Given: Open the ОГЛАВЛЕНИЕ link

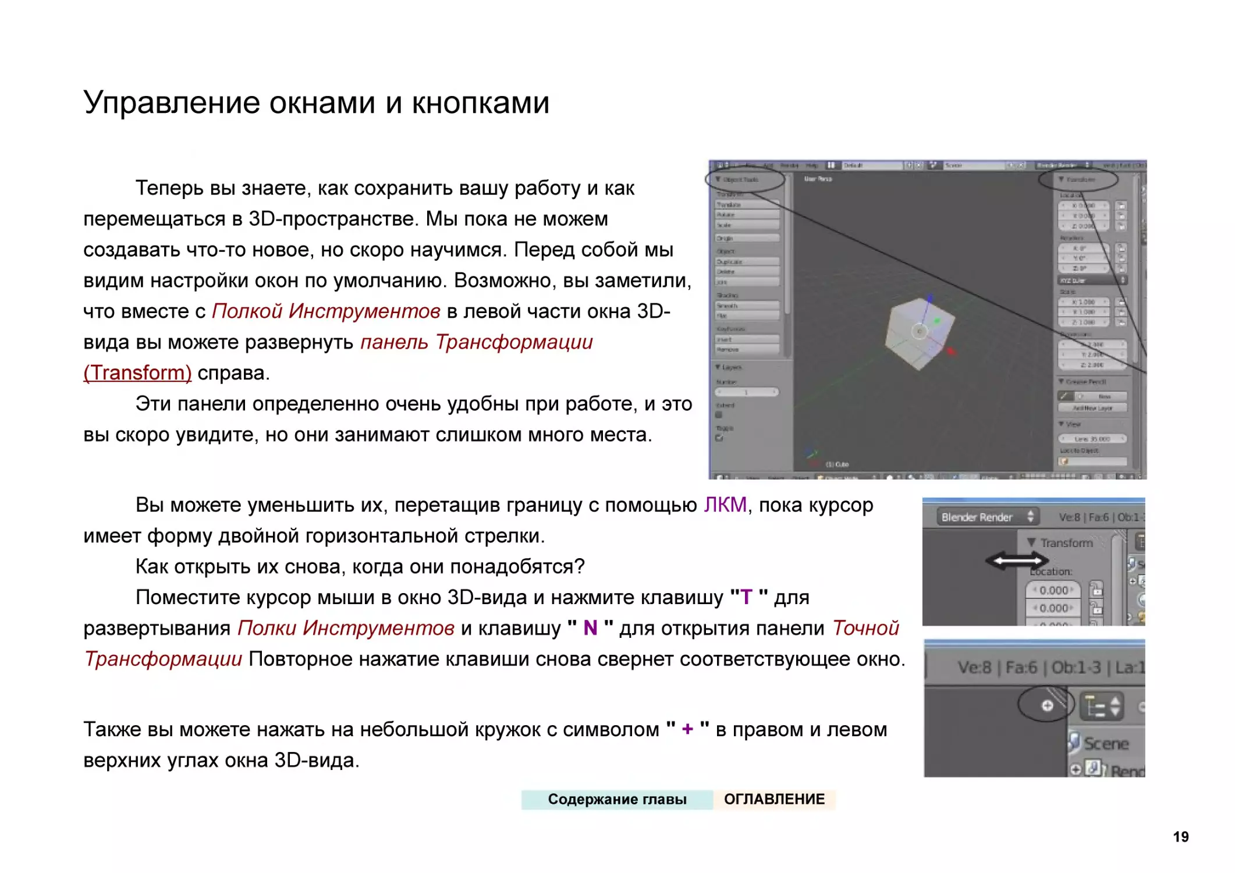Looking at the screenshot, I should 774,799.
